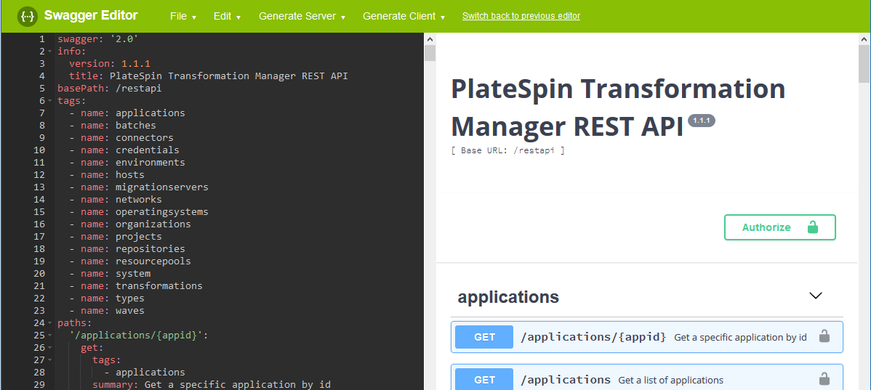Viewport: 871px width, 390px height.
Task: Open the Generate Server dropdown
Action: click(x=302, y=16)
